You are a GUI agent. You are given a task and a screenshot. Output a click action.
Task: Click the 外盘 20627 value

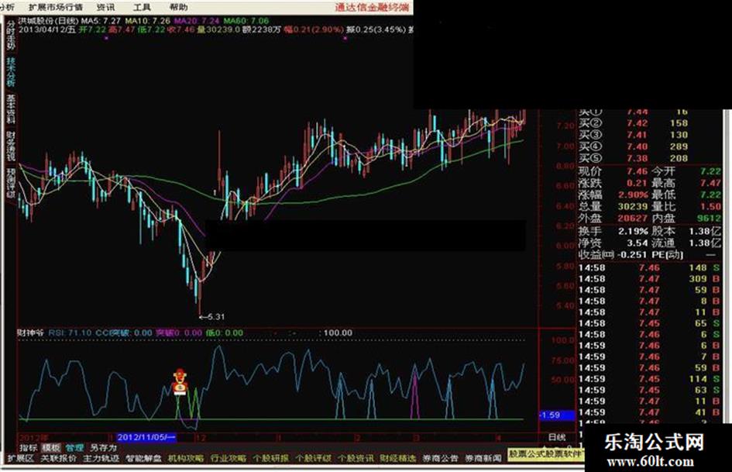tap(633, 219)
